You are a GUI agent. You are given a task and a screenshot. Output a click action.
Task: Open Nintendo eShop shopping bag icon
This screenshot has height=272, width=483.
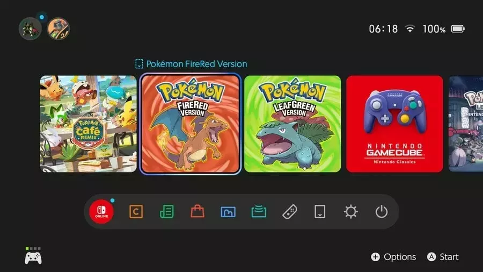(x=197, y=212)
